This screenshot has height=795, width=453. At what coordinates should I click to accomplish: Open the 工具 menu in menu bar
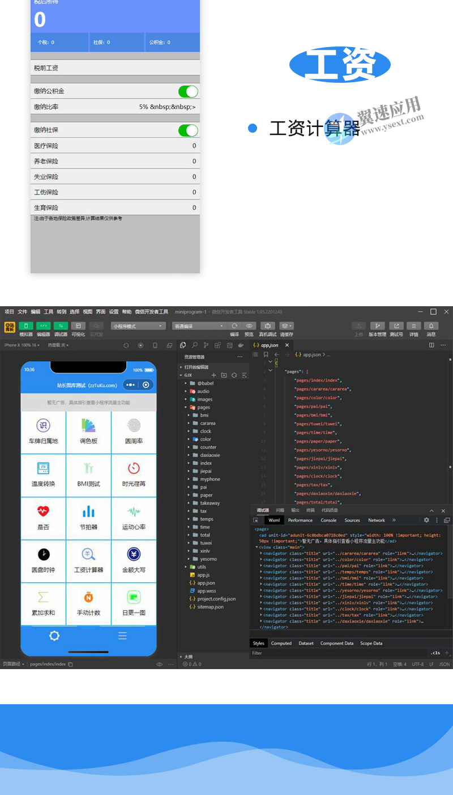click(x=49, y=312)
